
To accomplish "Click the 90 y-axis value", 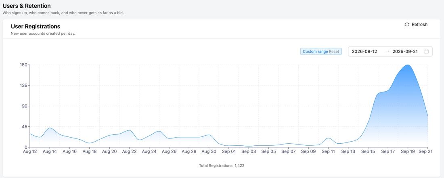I will tap(24, 106).
